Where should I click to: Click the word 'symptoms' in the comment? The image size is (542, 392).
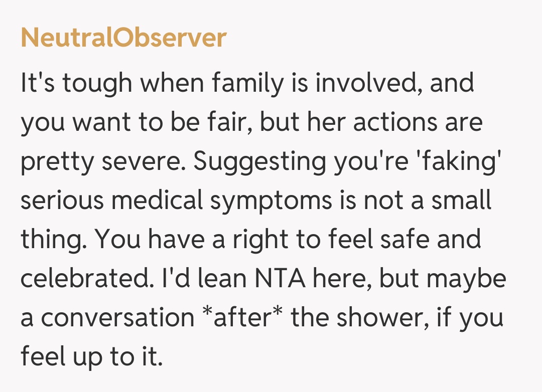tap(270, 202)
